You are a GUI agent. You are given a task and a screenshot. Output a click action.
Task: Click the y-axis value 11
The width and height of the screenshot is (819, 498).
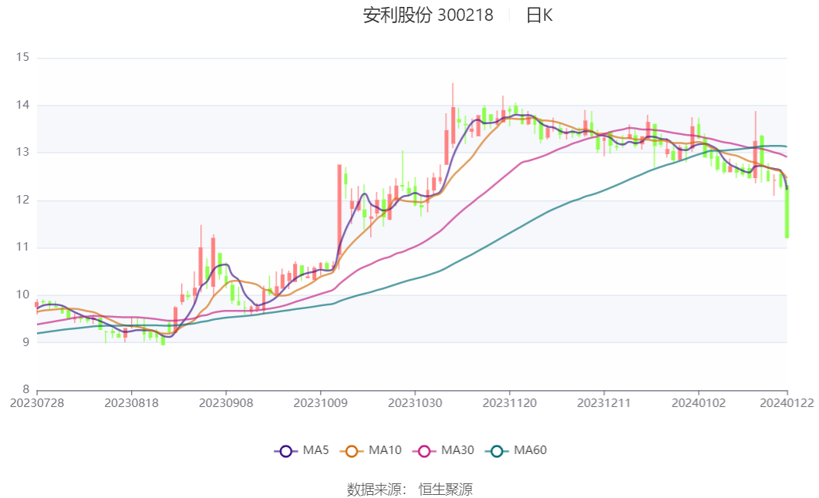22,247
